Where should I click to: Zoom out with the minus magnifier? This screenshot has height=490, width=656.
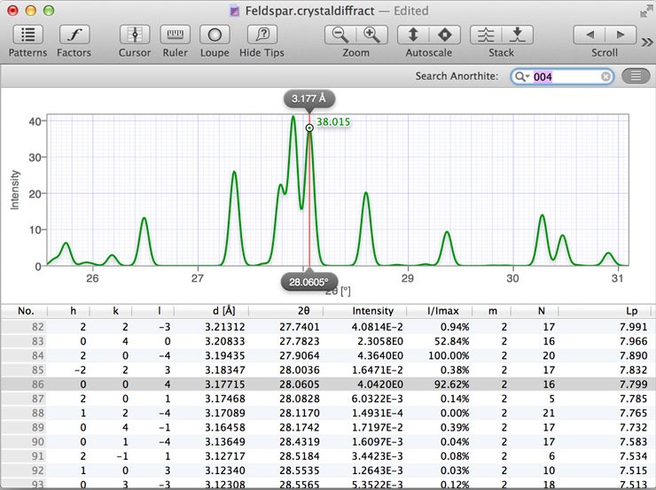340,35
